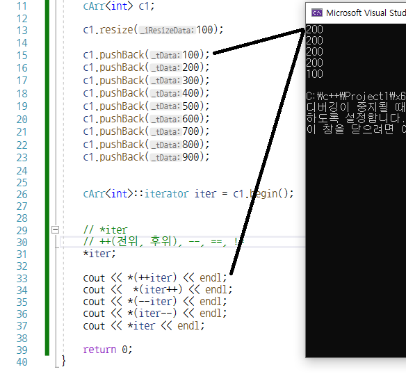Click the Microsoft Visual Studio console title
Viewport: 406px width, 374px height.
click(366, 13)
